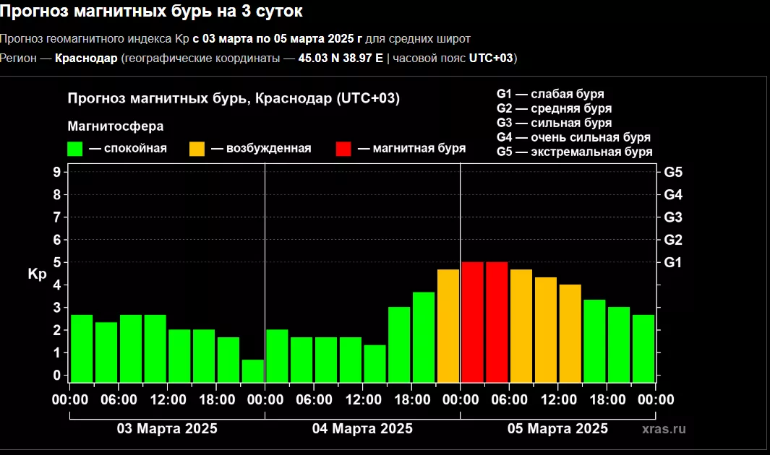770x455 pixels.
Task: Click the green 'спокойная' legend swatch
Action: click(75, 149)
